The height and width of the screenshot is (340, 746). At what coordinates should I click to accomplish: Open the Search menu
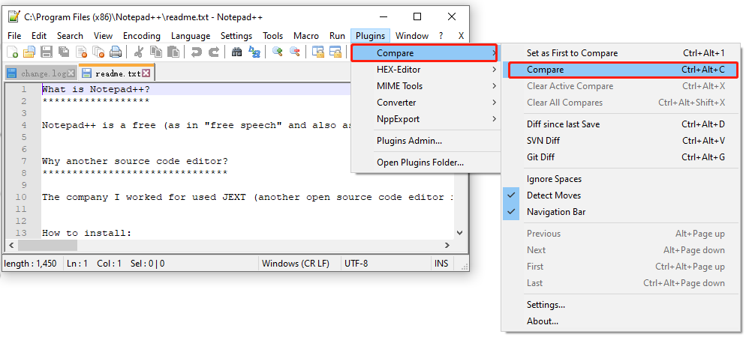click(70, 36)
